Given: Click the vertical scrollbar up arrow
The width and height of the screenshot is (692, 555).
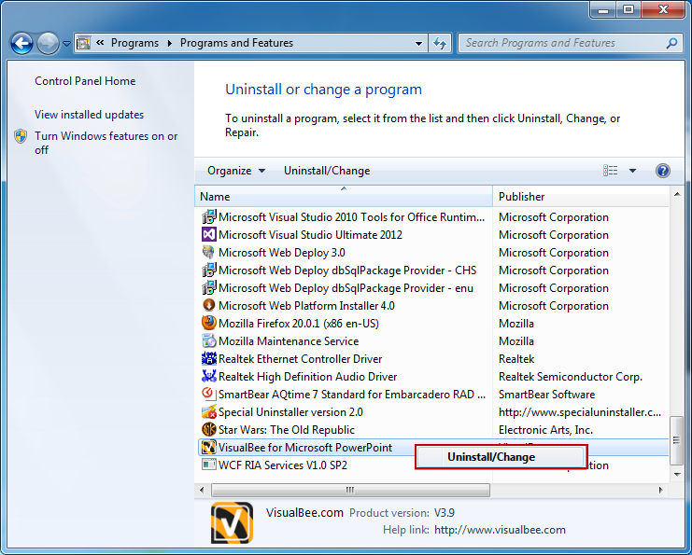Looking at the screenshot, I should pos(677,194).
